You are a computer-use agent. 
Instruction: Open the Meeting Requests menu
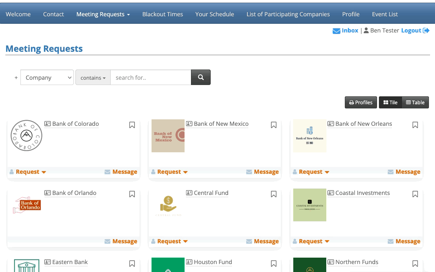pos(103,14)
